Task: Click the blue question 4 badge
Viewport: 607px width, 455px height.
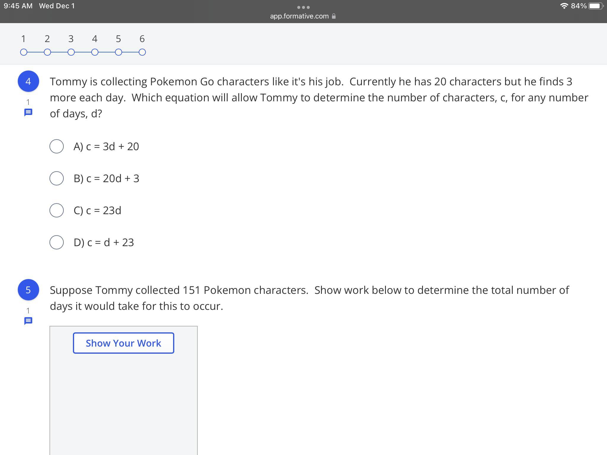Action: pyautogui.click(x=28, y=81)
